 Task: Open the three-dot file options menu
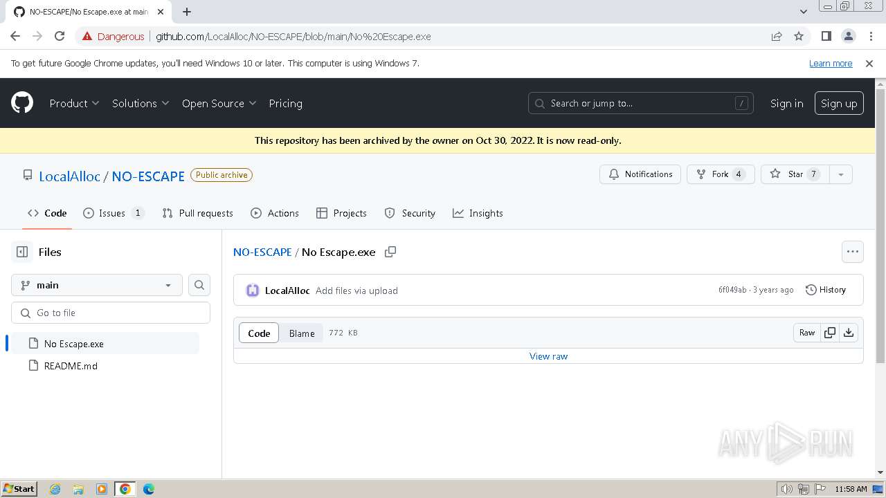(853, 252)
